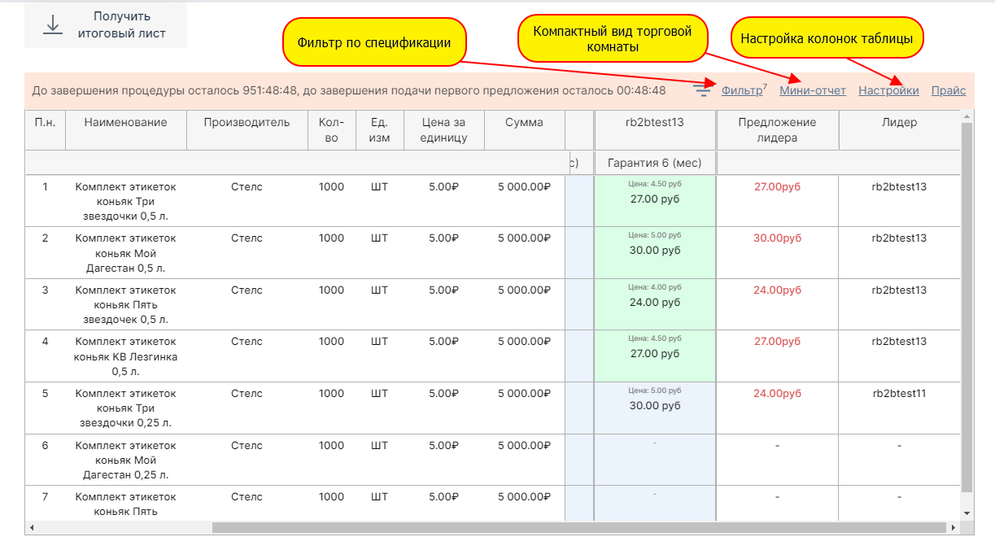Image resolution: width=995 pixels, height=537 pixels.
Task: Click the "Производитель" column header
Action: pyautogui.click(x=247, y=123)
